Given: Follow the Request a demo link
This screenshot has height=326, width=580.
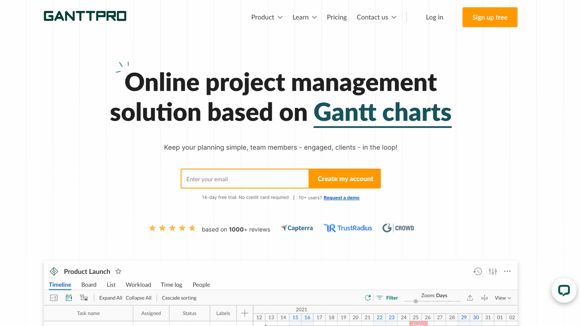Looking at the screenshot, I should (341, 198).
